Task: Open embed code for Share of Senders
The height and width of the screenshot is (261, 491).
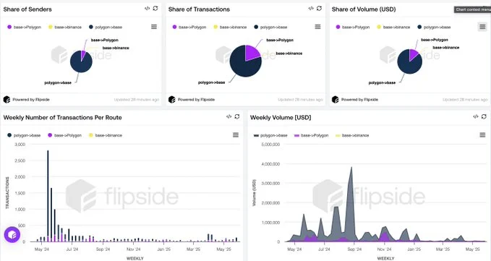Action: tap(147, 9)
